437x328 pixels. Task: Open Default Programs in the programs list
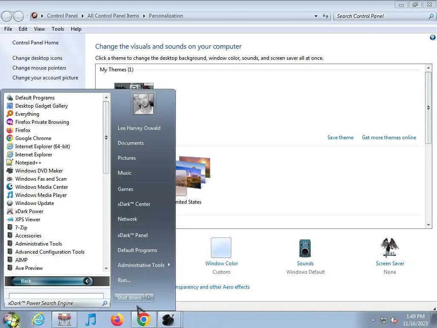35,98
